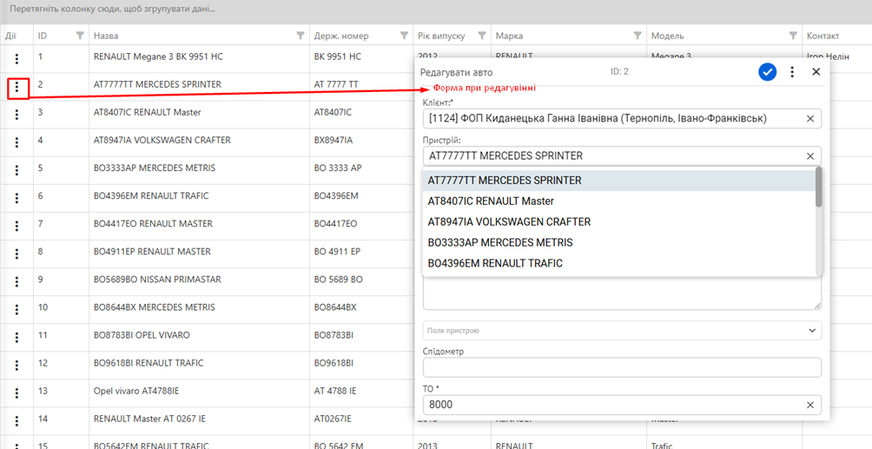Screen dimensions: 872x449
Task: Save edits with the blue checkmark button
Action: [x=768, y=72]
